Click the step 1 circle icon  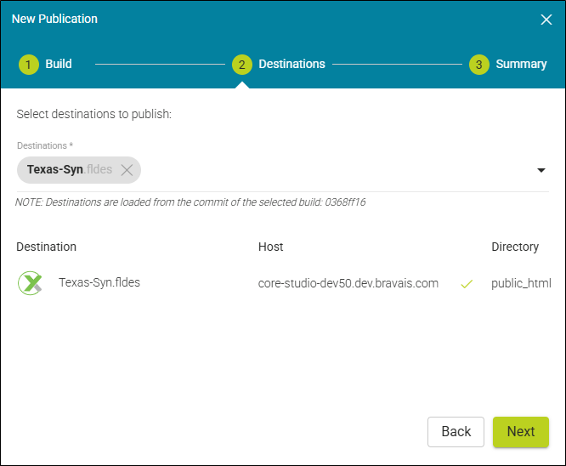coord(29,65)
